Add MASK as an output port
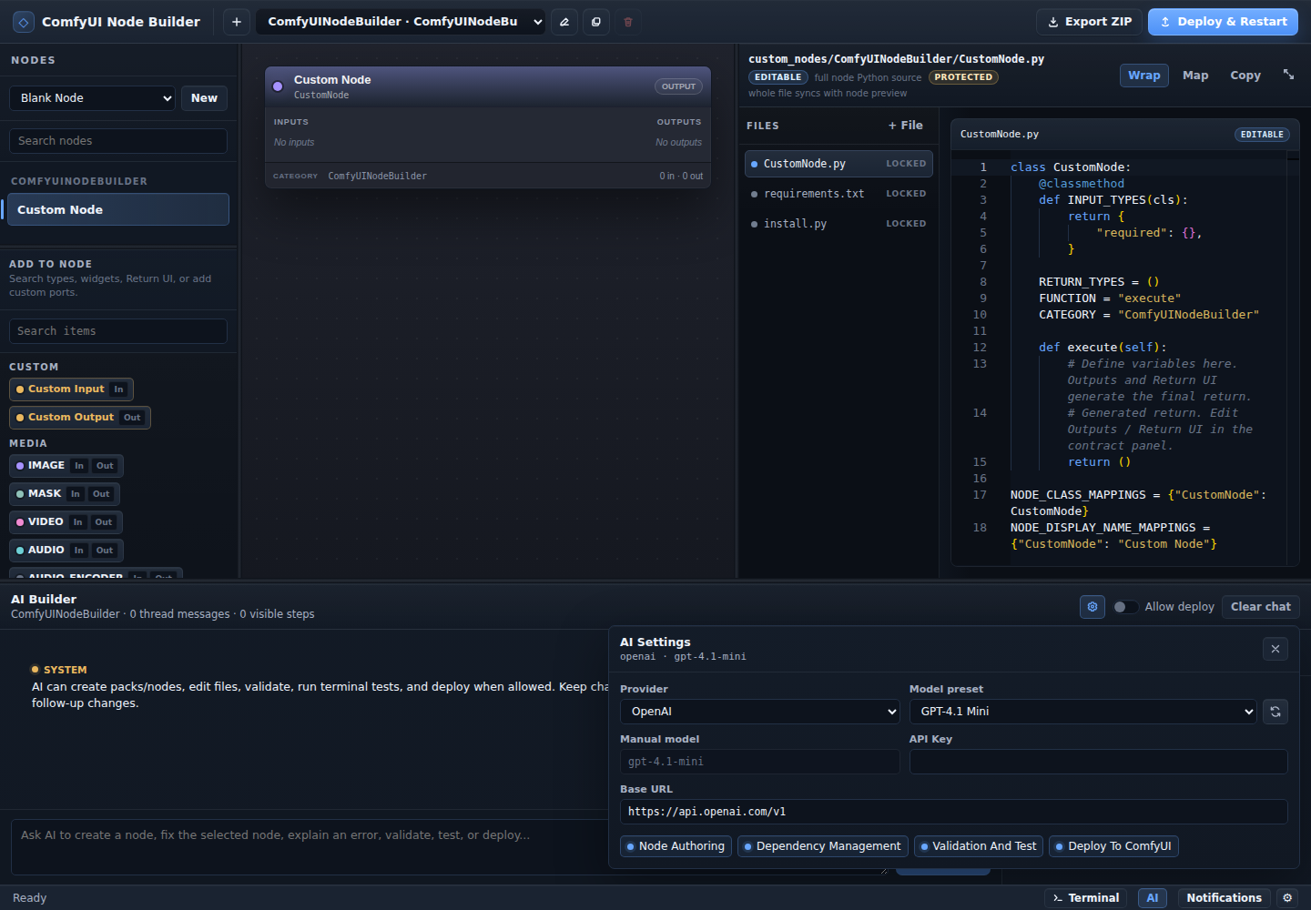The image size is (1311, 910). 101,494
